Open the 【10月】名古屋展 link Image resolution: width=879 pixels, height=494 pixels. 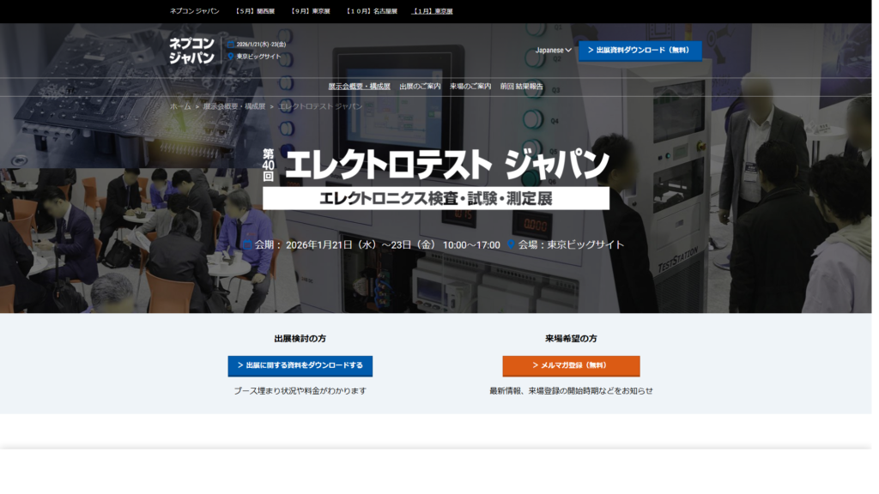coord(372,11)
